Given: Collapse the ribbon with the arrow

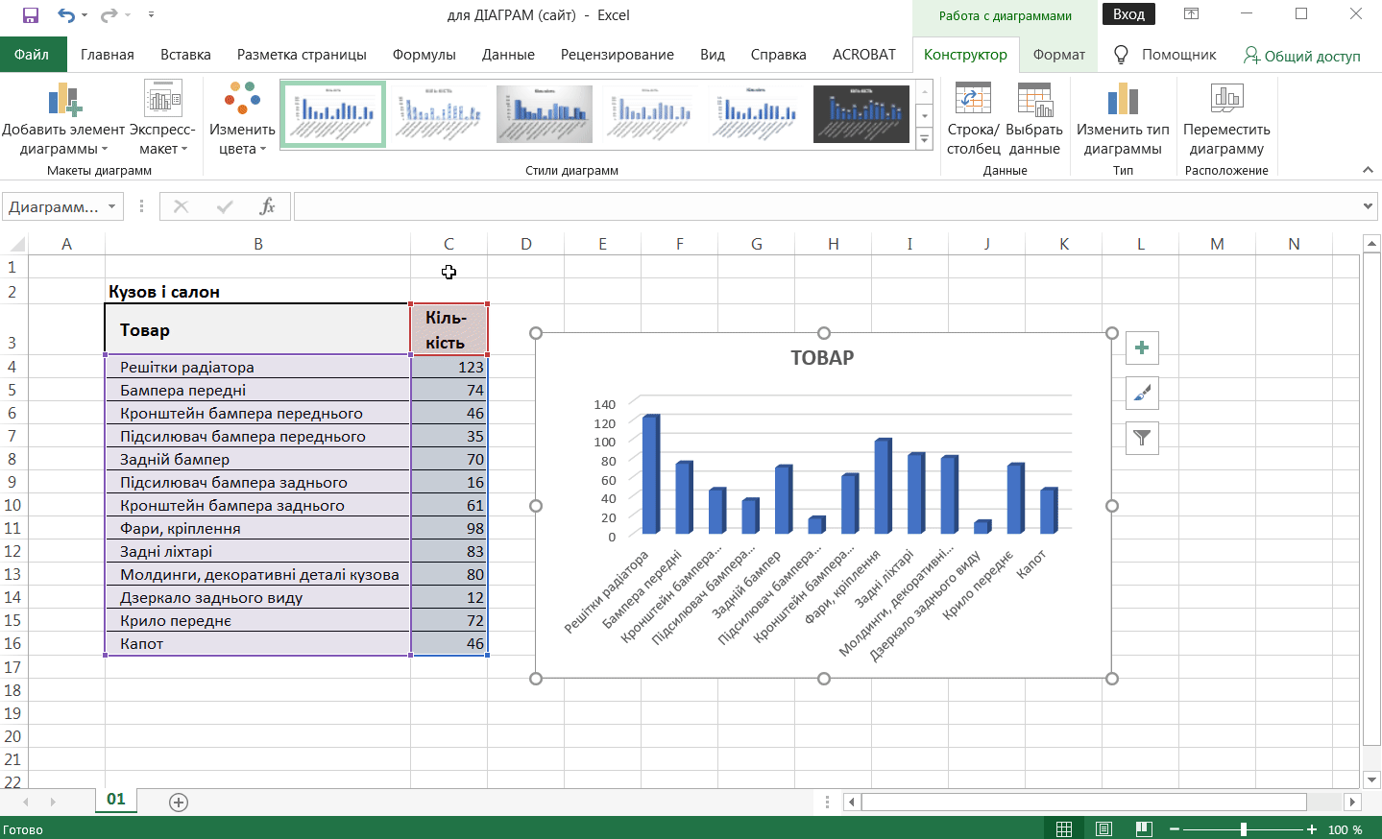Looking at the screenshot, I should coord(1368,170).
